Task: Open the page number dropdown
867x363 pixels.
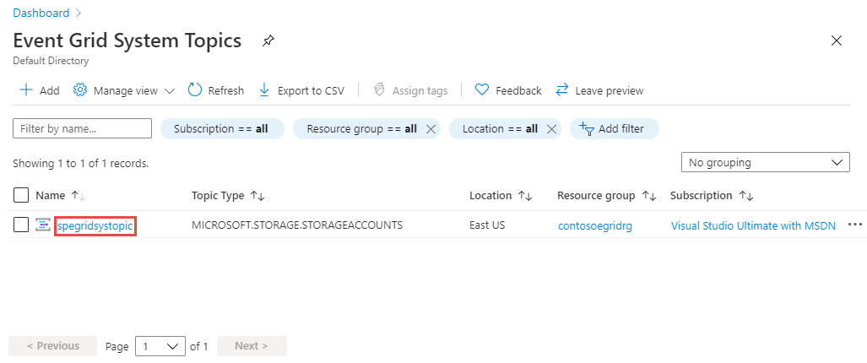Action: 160,346
